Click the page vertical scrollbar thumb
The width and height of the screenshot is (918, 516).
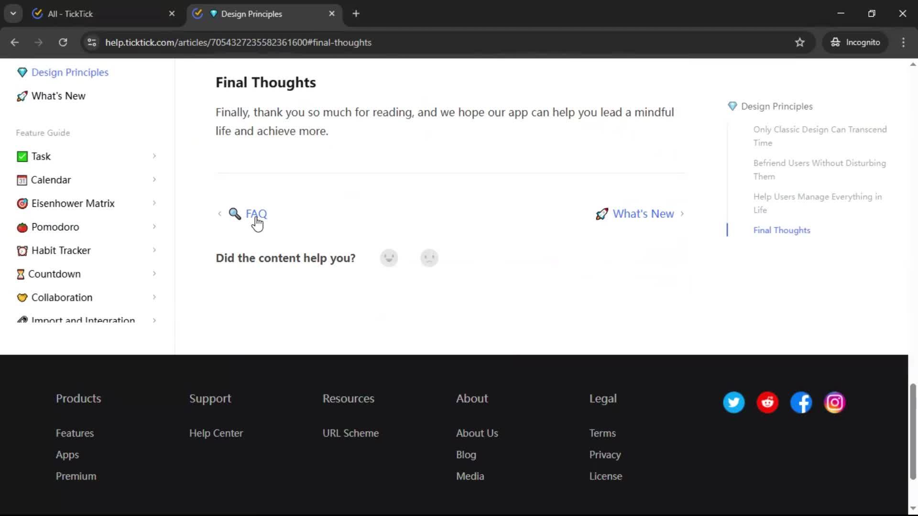[912, 430]
